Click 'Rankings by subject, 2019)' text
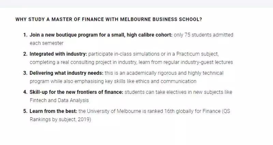 pos(60,120)
